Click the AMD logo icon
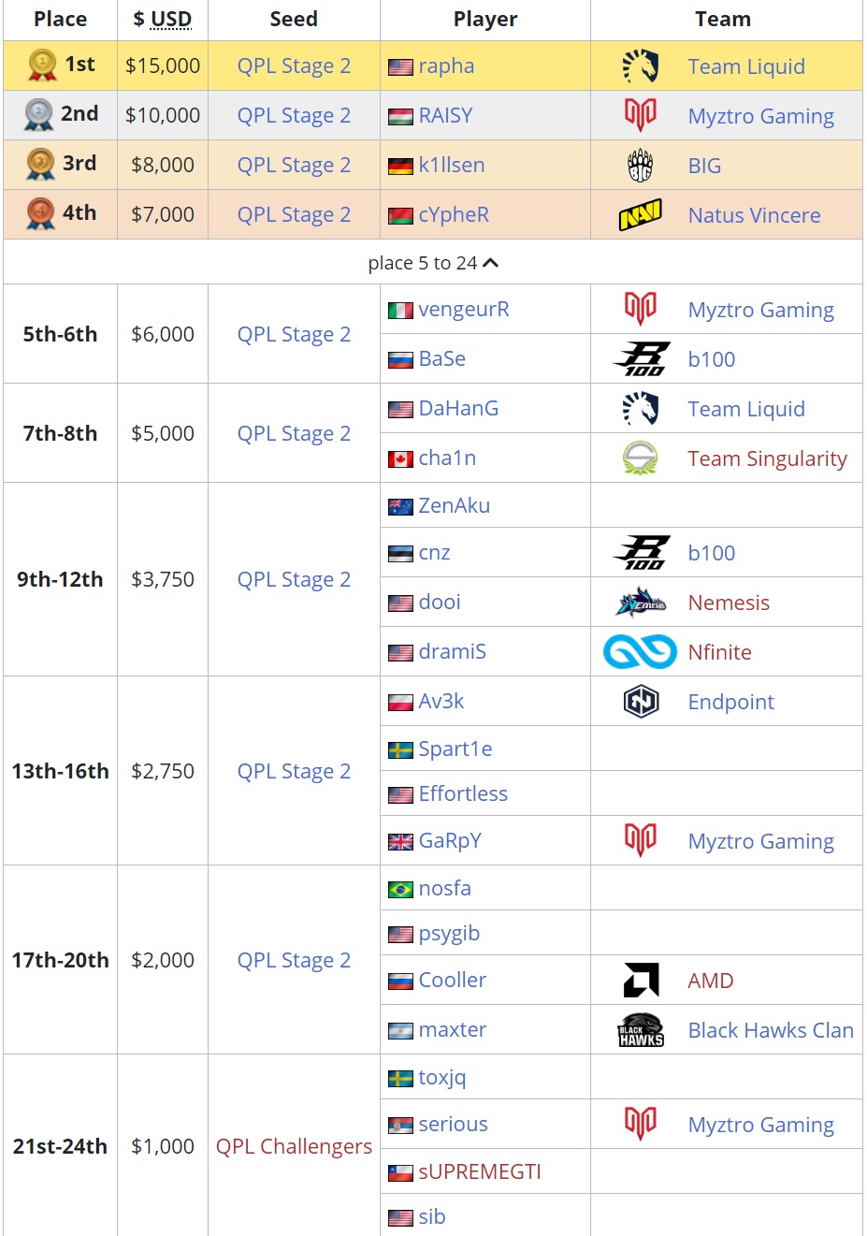867x1236 pixels. point(641,981)
